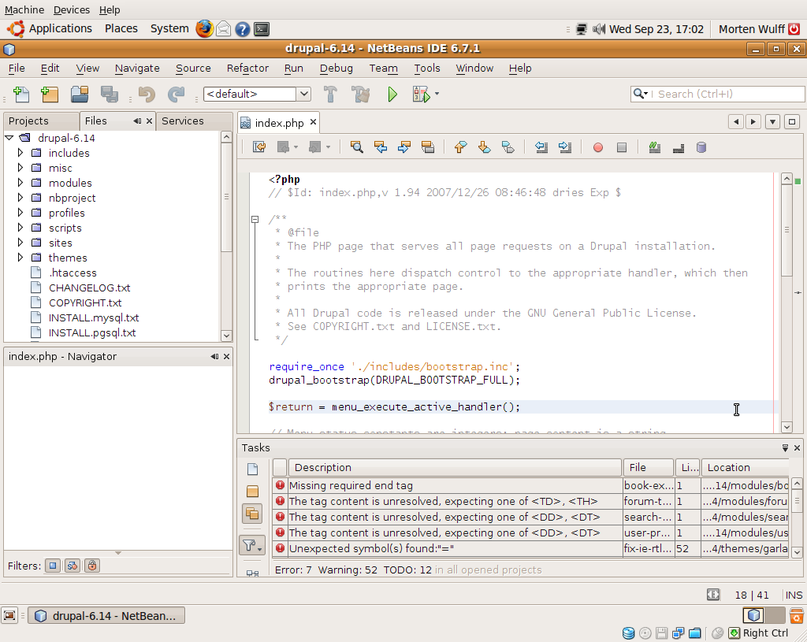Open the editor documents list dropdown arrow
This screenshot has width=807, height=642.
point(772,122)
